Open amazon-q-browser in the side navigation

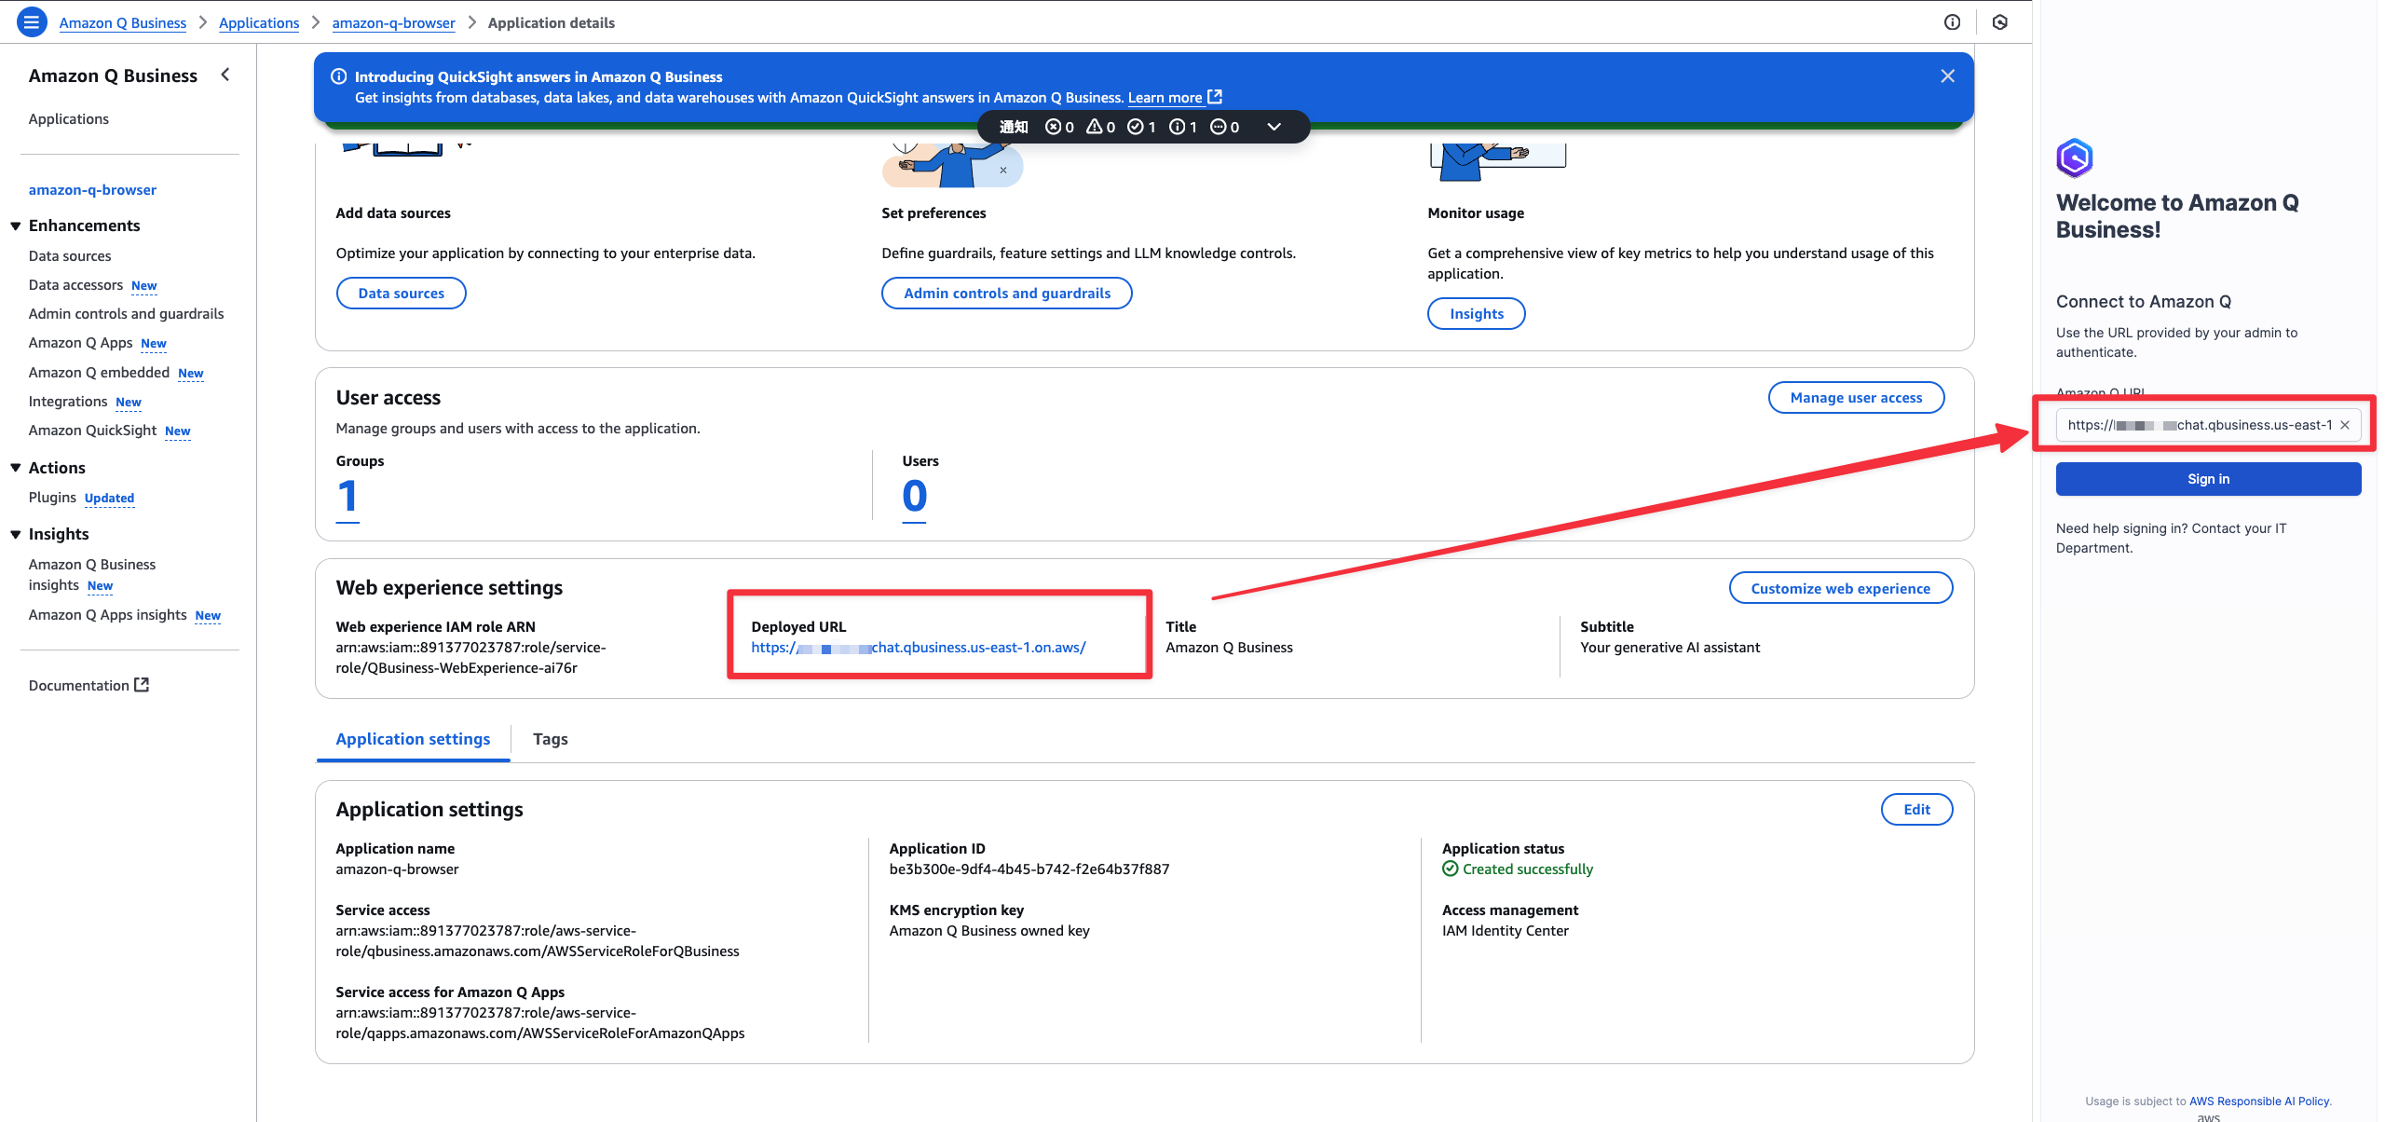pos(92,189)
